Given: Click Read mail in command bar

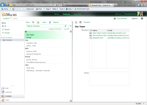Looking at the screenshot, I should [x=29, y=9].
